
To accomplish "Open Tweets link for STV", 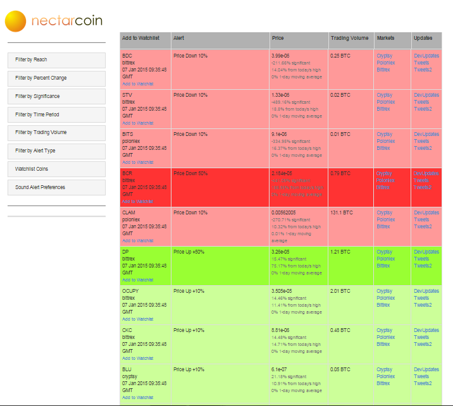I will [x=421, y=102].
